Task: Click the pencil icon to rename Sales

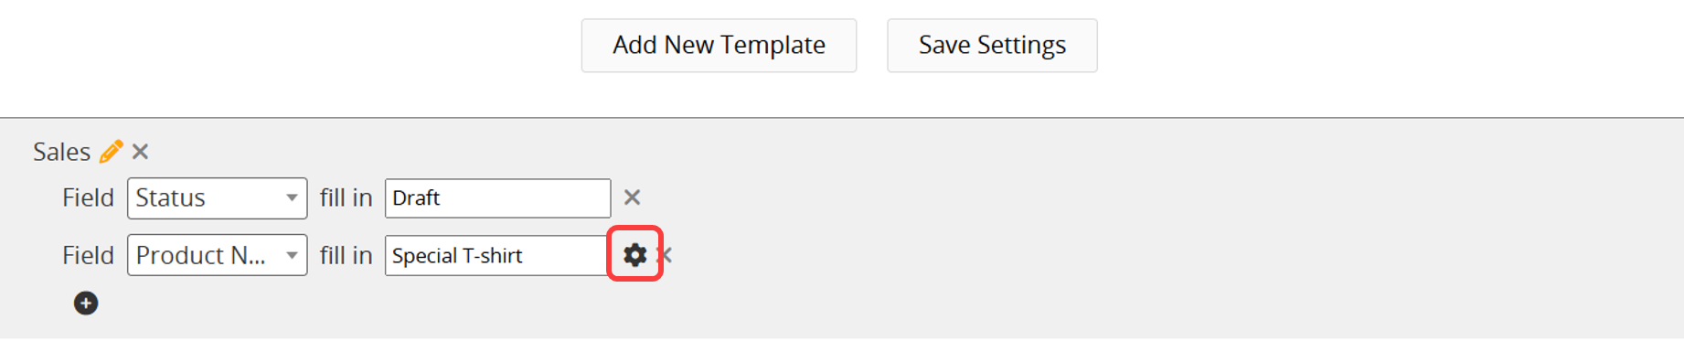Action: (111, 152)
